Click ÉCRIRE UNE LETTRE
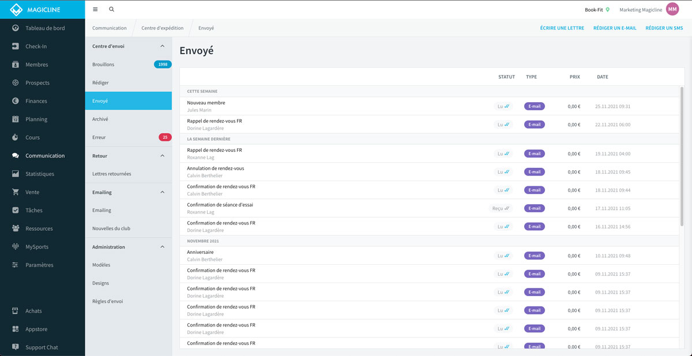Image resolution: width=692 pixels, height=356 pixels. (562, 28)
